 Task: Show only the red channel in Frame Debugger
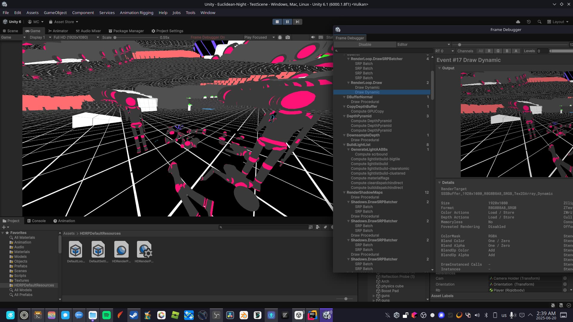point(489,51)
